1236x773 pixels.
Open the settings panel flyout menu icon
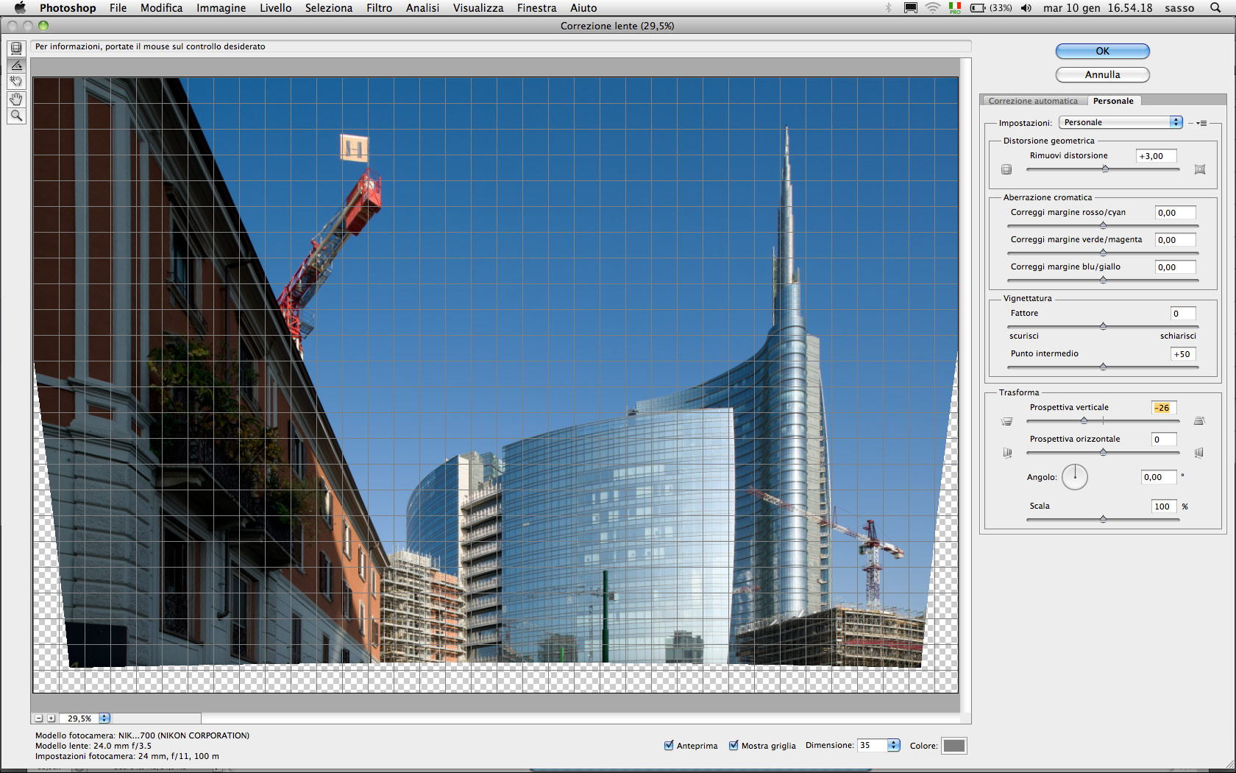tap(1201, 123)
